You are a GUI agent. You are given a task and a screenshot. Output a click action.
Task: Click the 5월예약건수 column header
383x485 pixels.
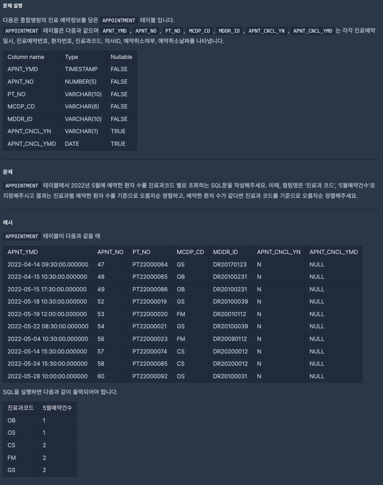tap(57, 408)
